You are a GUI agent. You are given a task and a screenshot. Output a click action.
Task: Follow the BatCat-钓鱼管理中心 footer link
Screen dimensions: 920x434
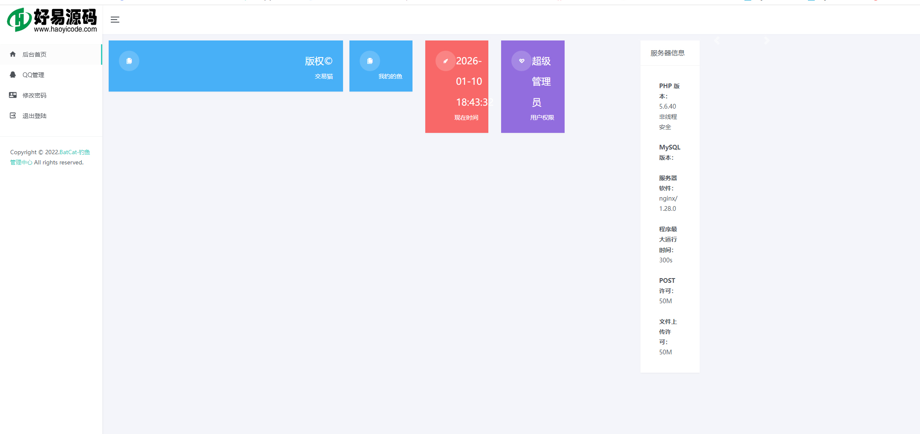tap(75, 152)
